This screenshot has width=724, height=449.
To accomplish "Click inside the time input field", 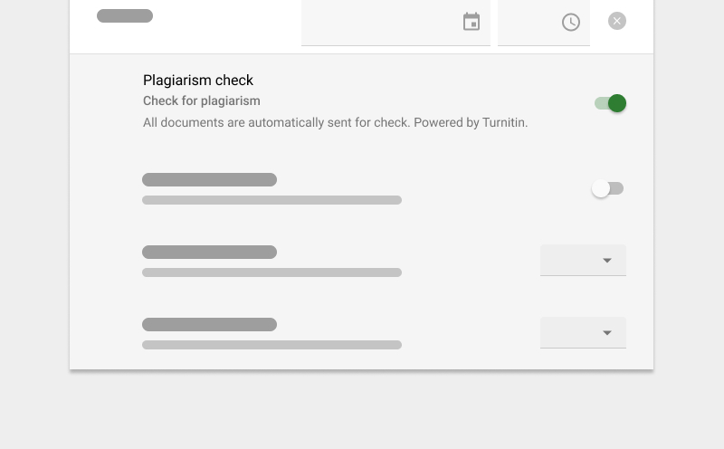I will [x=528, y=22].
